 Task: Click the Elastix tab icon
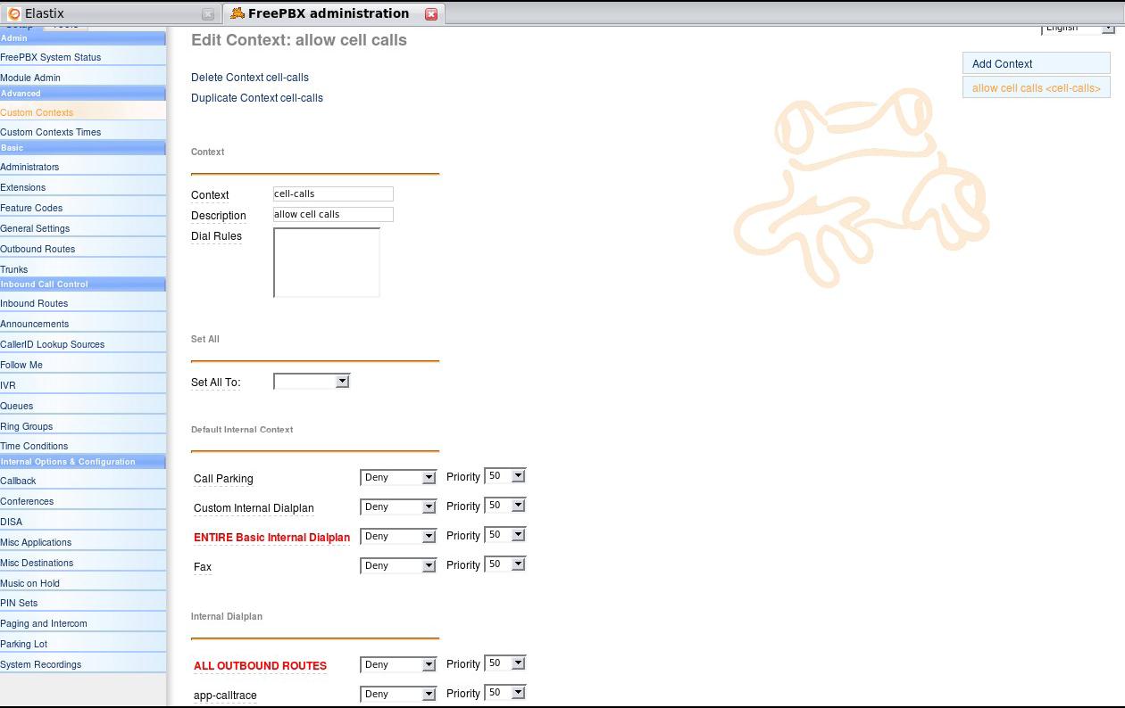pyautogui.click(x=13, y=14)
